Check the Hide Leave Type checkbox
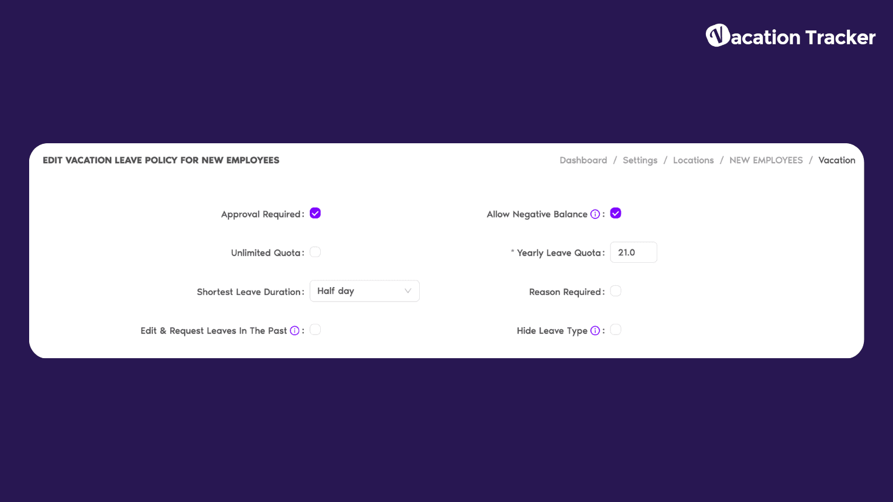The image size is (893, 502). tap(615, 330)
